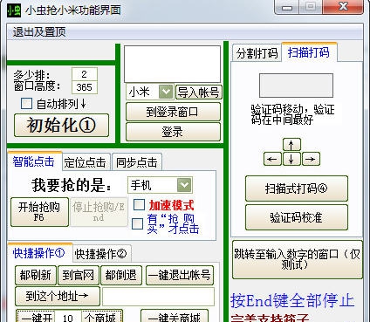Check the 有"抢购买"才点击 option
The width and height of the screenshot is (370, 322).
(137, 223)
